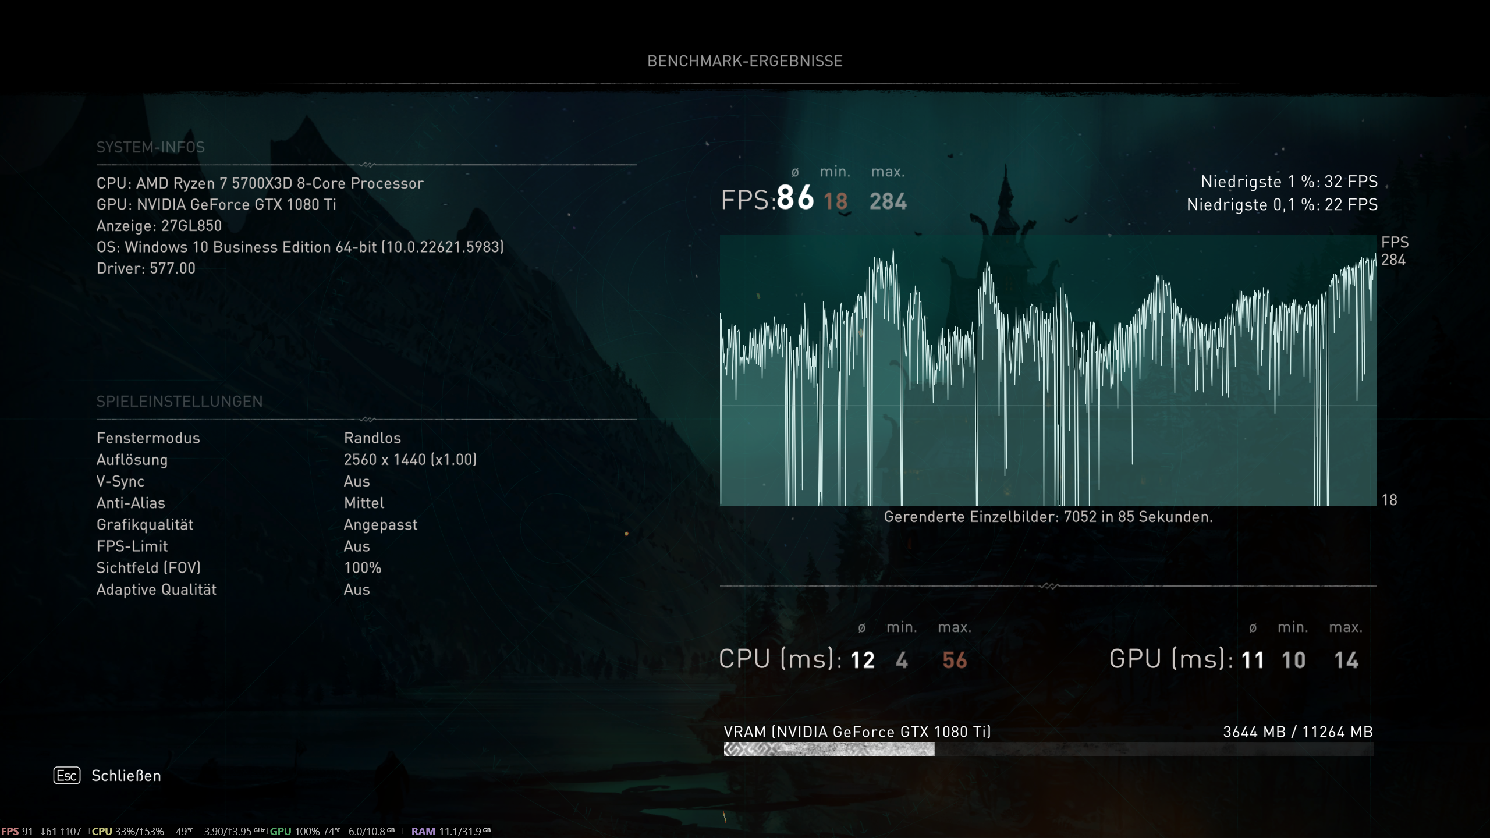Click the FPS-Limit Aus value
1490x838 pixels.
point(356,546)
